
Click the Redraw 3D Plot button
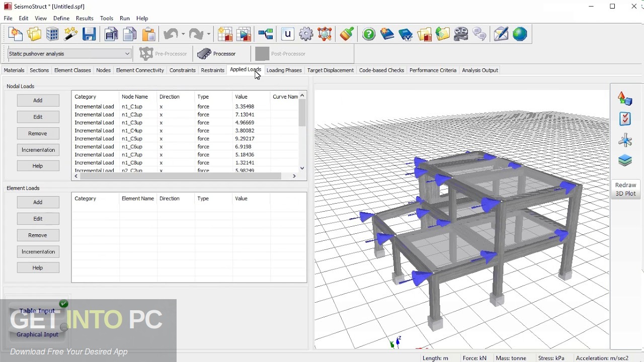[625, 189]
